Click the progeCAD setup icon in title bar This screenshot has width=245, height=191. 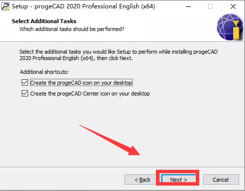(5, 6)
